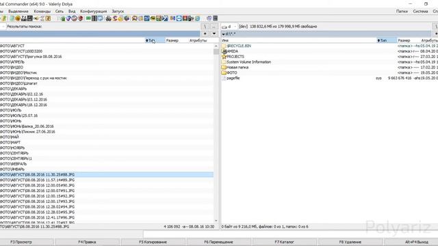Select the row ФОТО\ВИДЕО\Шпагат

coord(107,83)
